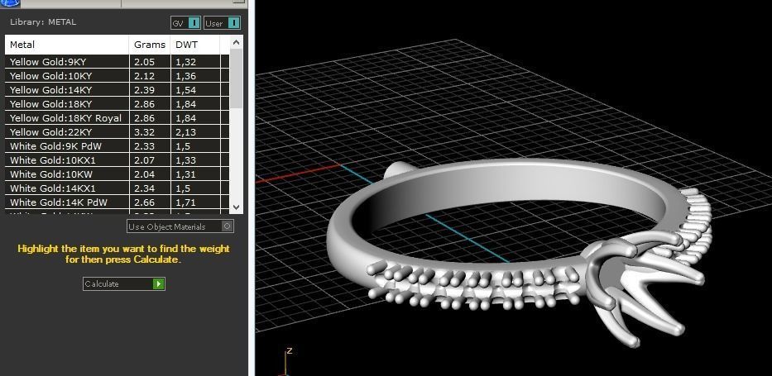772x376 pixels.
Task: Click the scrollbar up arrow in metal list
Action: [237, 42]
